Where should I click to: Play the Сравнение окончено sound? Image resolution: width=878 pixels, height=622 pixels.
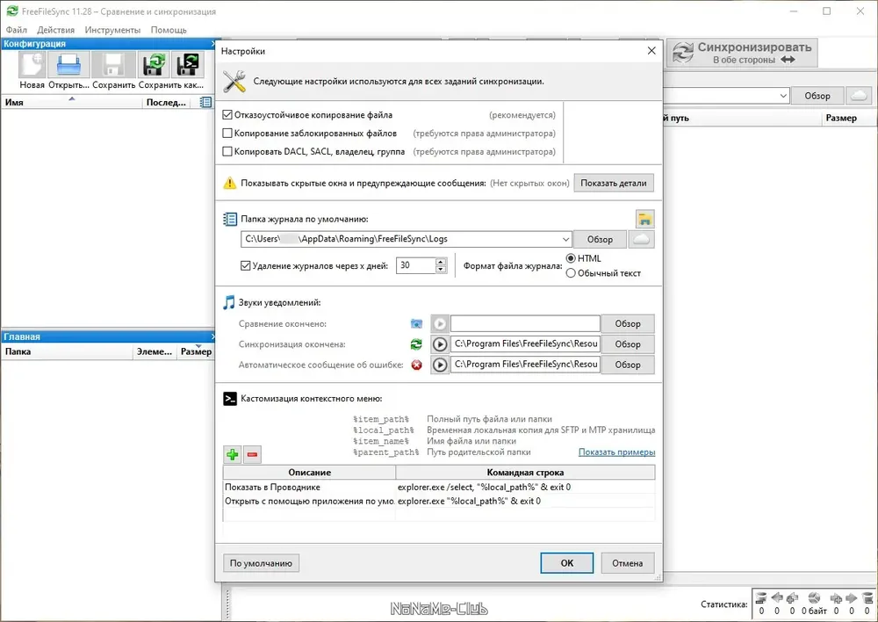pos(440,323)
